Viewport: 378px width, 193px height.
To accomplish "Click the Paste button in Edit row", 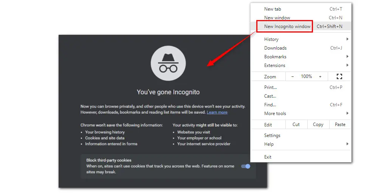I will [x=340, y=125].
